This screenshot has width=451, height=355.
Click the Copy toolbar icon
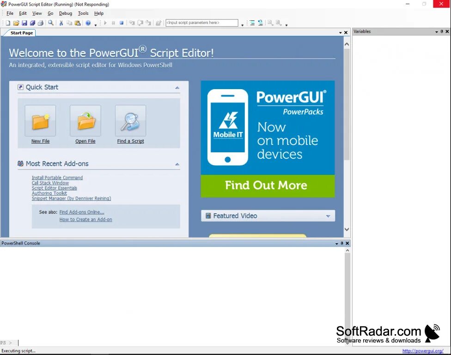click(x=69, y=23)
